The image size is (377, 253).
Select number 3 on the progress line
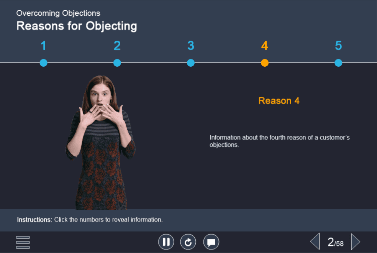[191, 46]
